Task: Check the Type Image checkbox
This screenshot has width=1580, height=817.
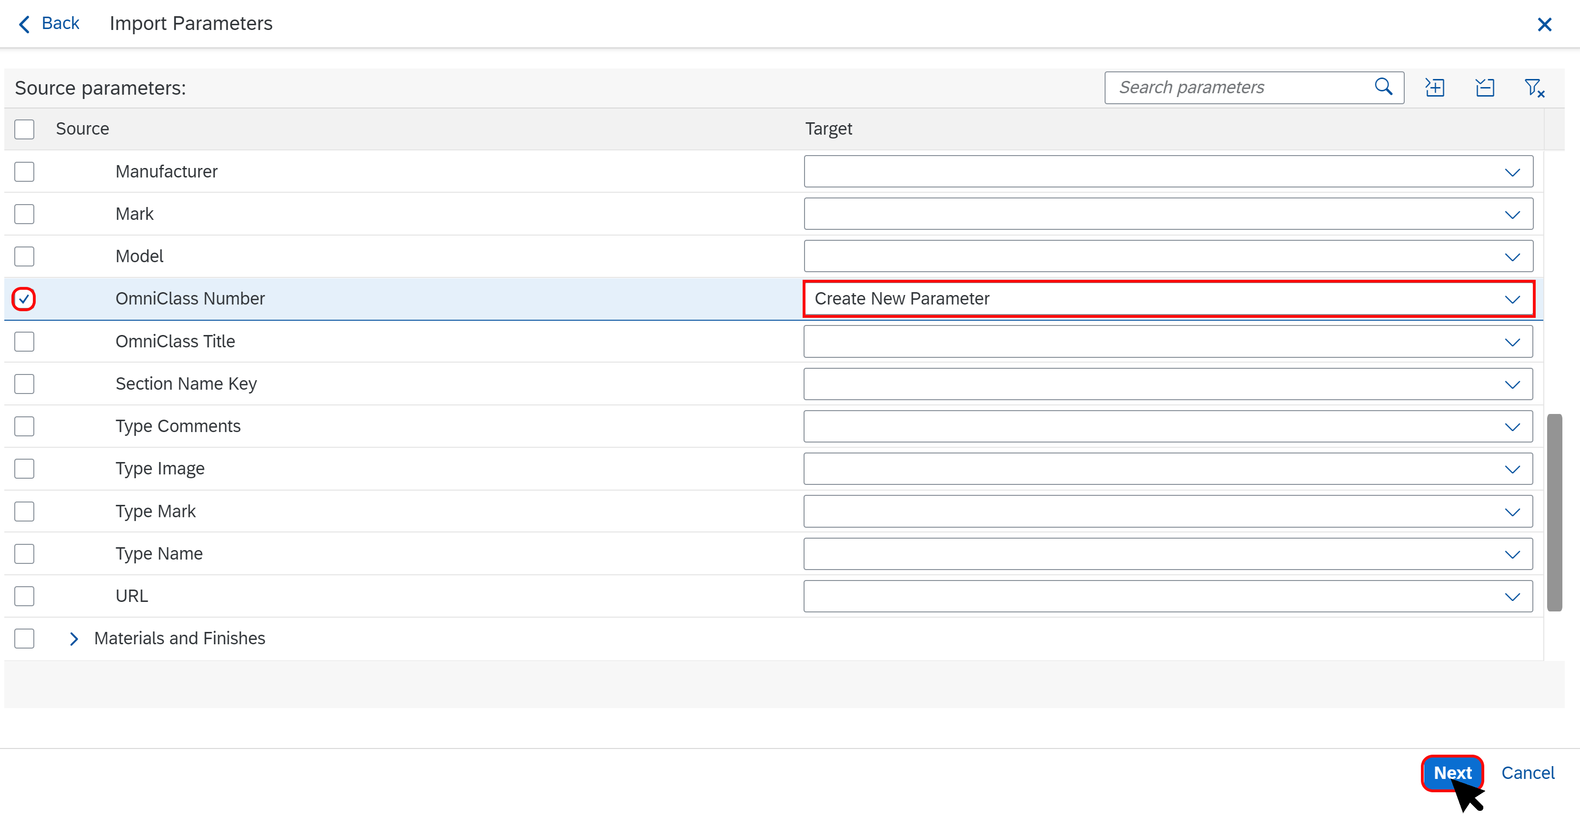Action: pos(25,468)
